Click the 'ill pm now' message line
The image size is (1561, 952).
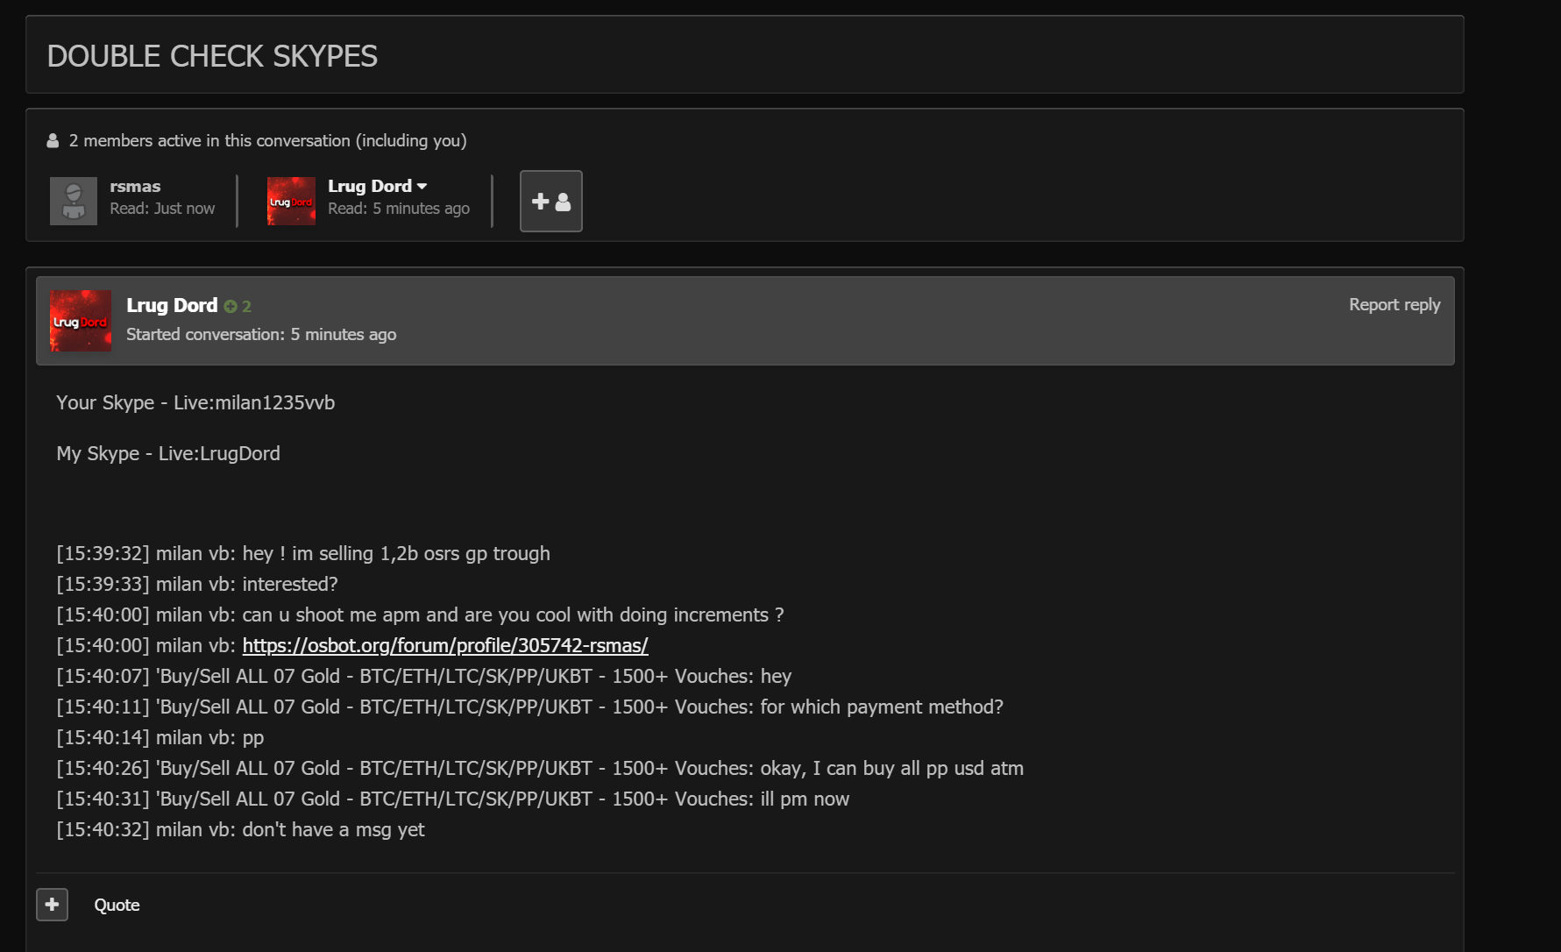453,799
